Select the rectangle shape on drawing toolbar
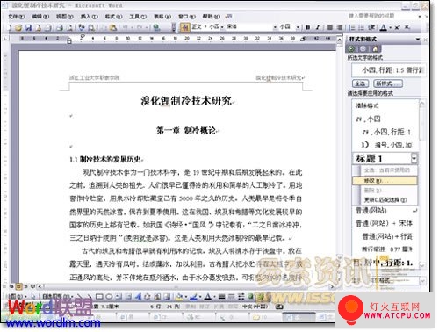 coord(99,297)
